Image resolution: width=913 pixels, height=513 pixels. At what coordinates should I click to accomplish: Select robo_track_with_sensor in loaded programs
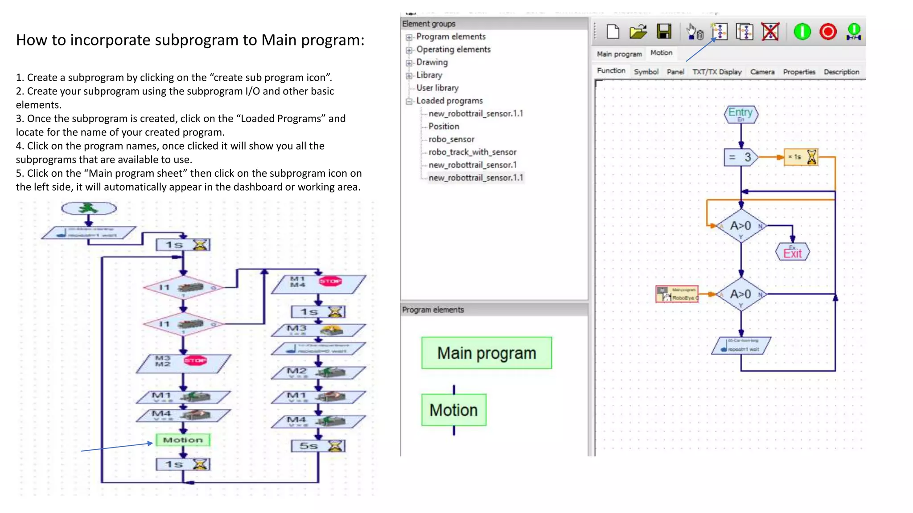pos(472,152)
